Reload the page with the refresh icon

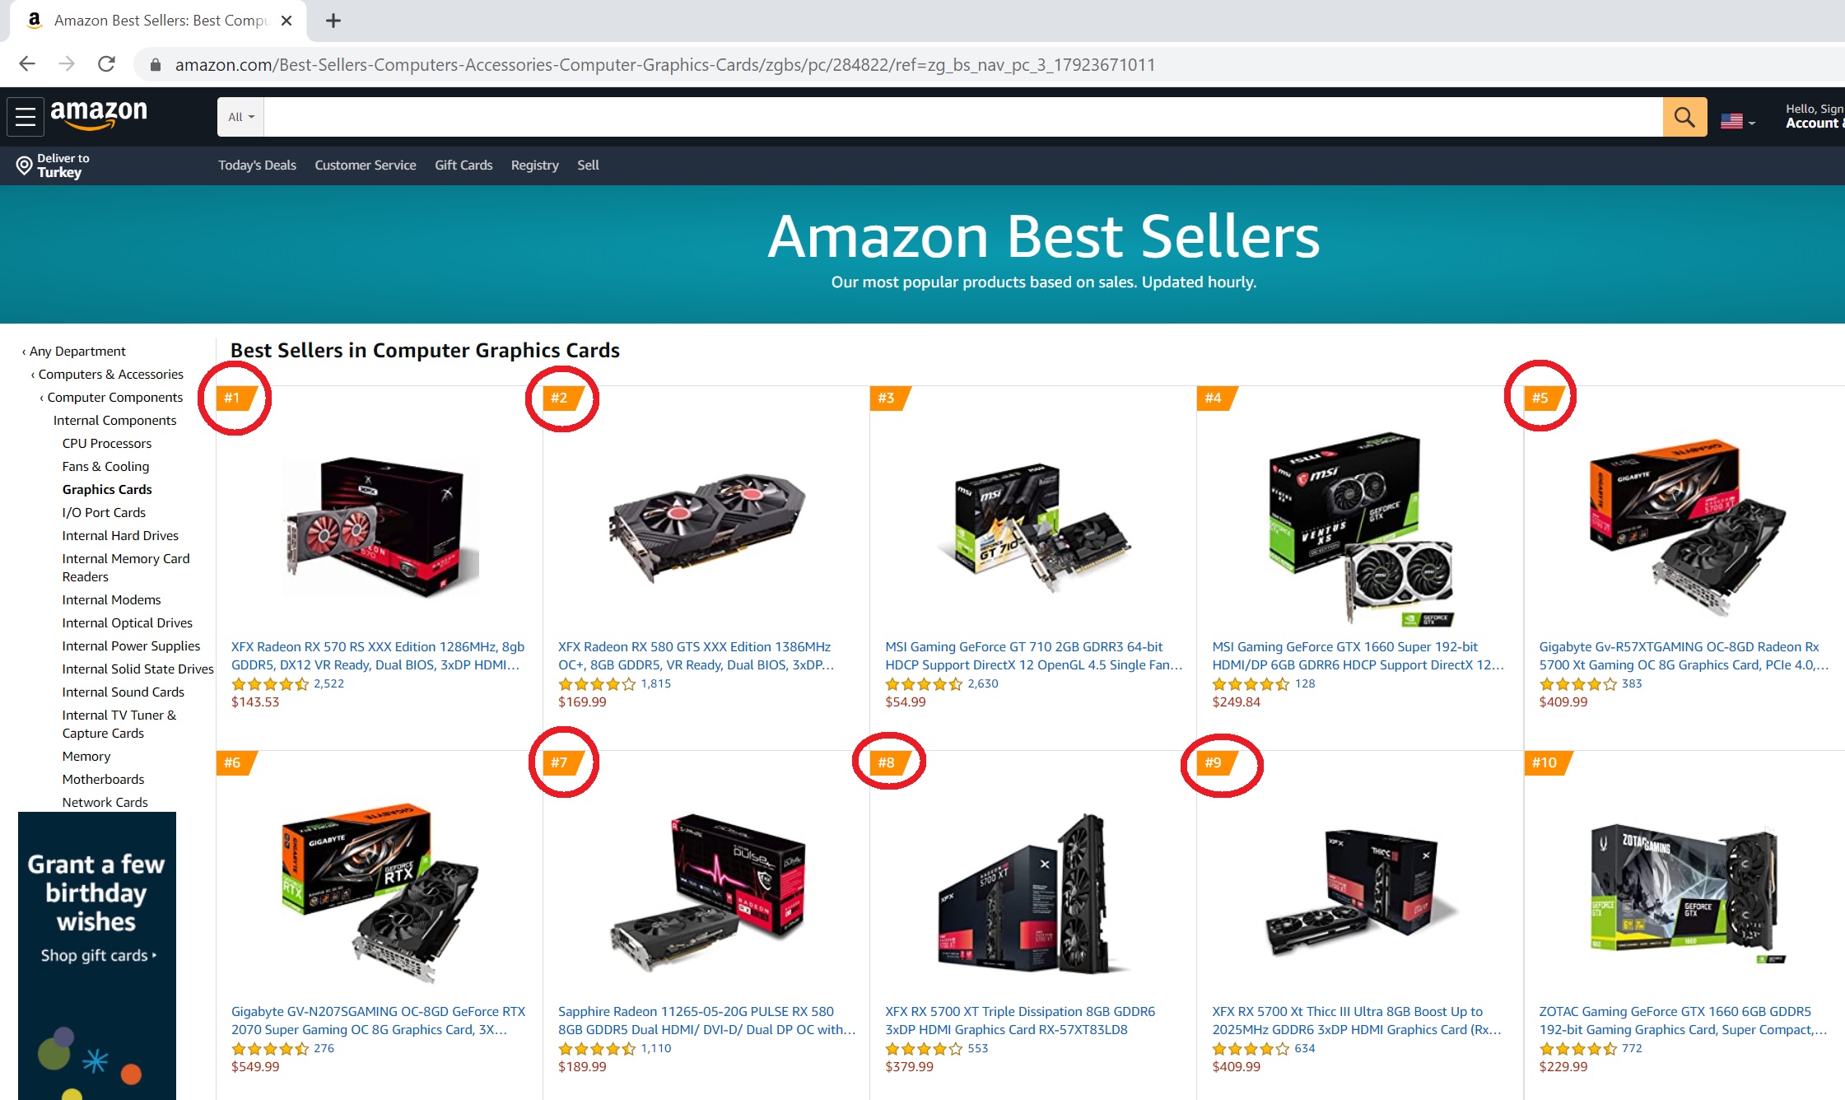click(106, 64)
